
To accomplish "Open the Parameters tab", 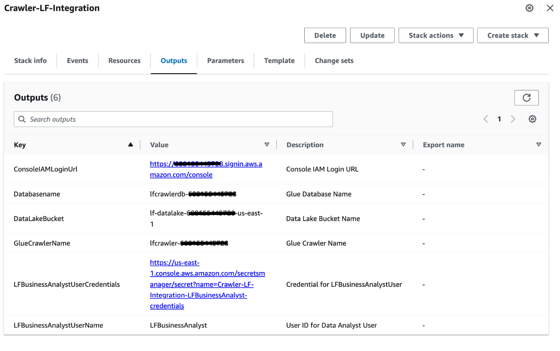I will click(226, 61).
